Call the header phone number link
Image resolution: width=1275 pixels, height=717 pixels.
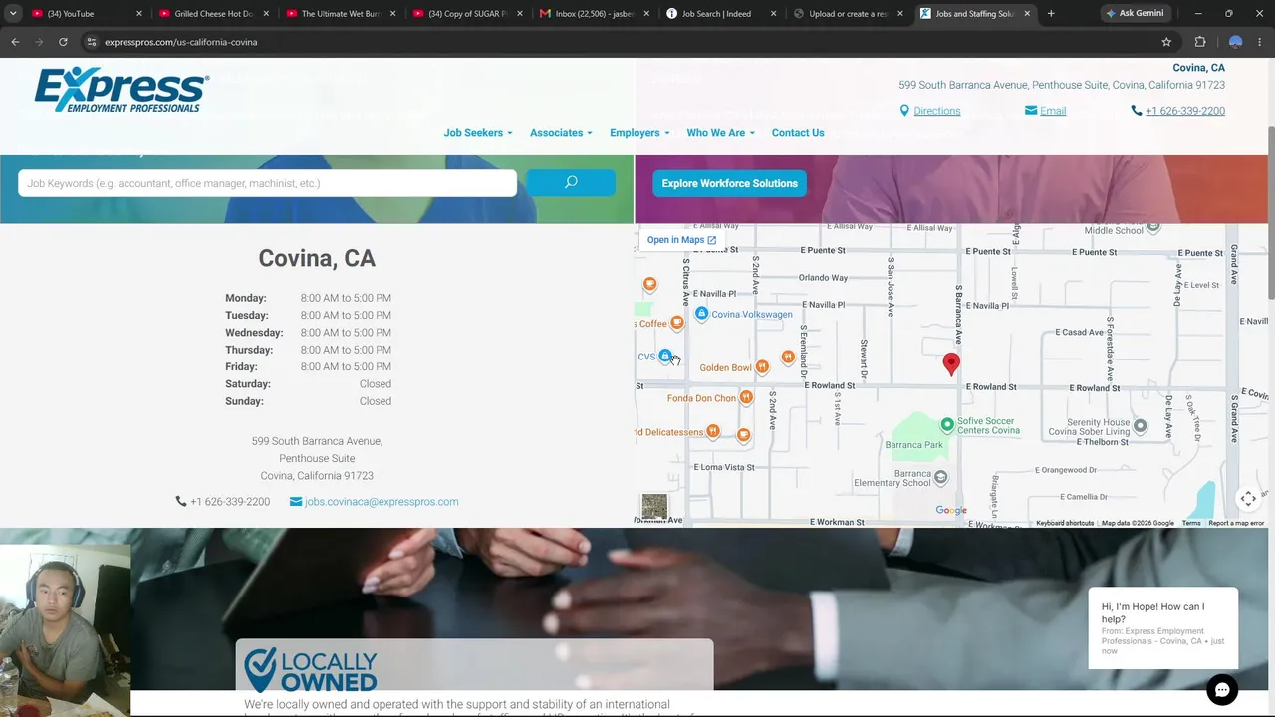coord(1184,111)
